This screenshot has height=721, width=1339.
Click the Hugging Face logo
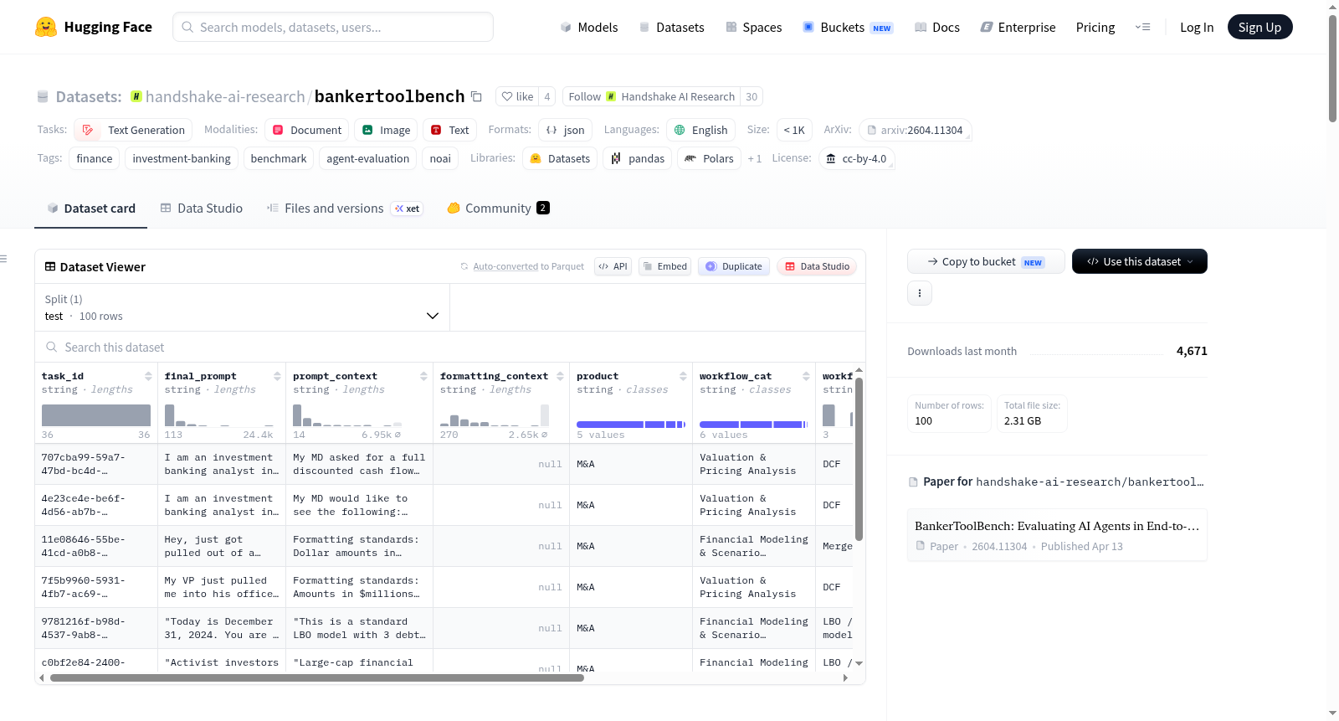(x=93, y=27)
